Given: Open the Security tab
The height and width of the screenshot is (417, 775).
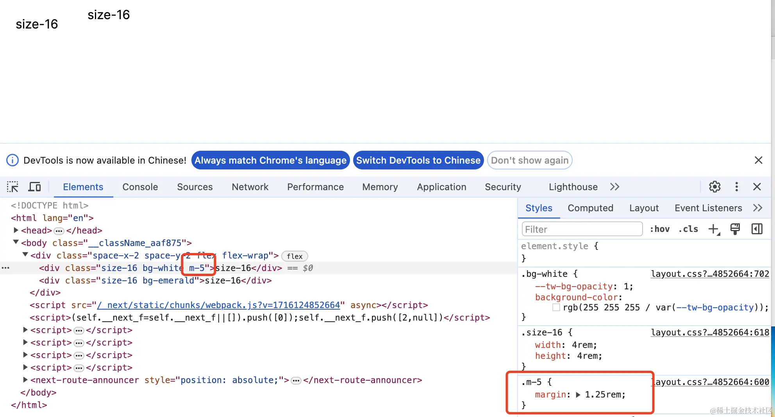Looking at the screenshot, I should pos(503,187).
